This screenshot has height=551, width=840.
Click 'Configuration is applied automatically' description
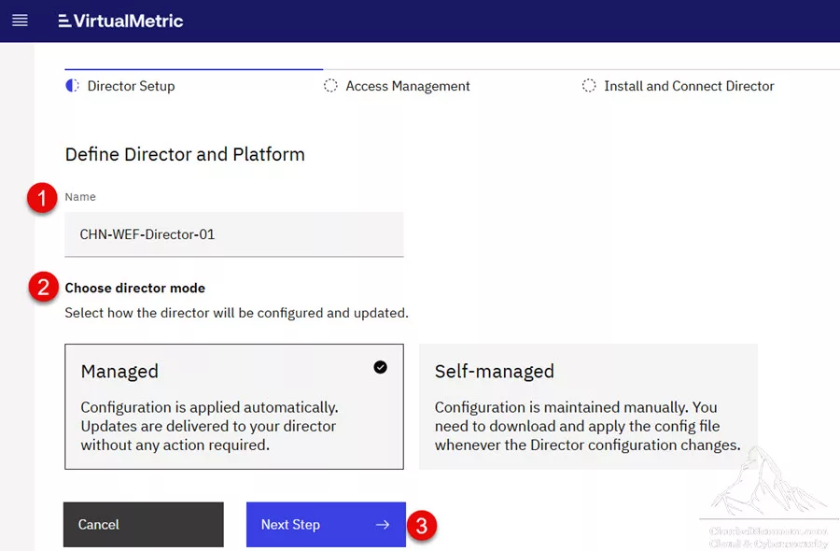pos(209,426)
